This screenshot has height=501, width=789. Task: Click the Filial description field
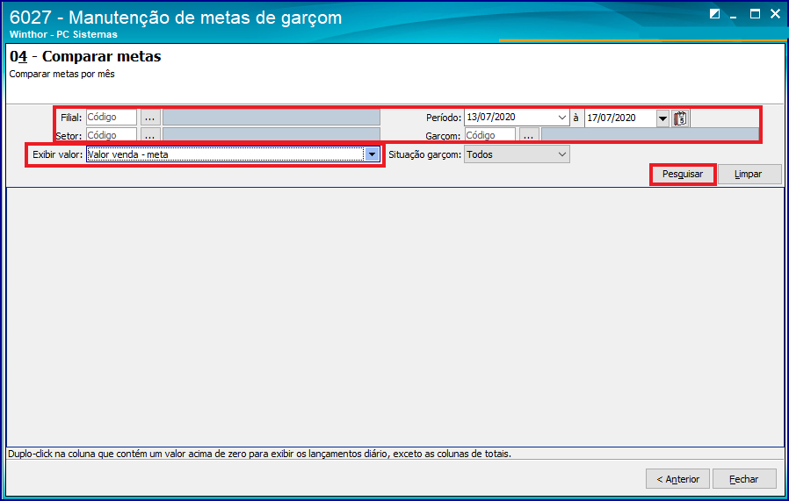tap(271, 118)
